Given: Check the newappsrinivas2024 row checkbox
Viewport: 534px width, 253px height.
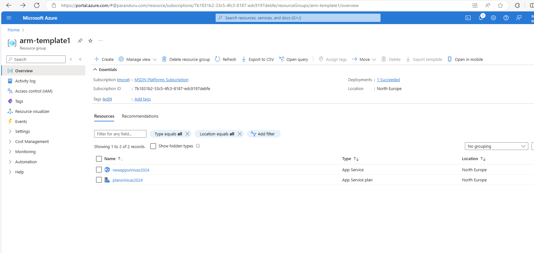Looking at the screenshot, I should (x=99, y=170).
